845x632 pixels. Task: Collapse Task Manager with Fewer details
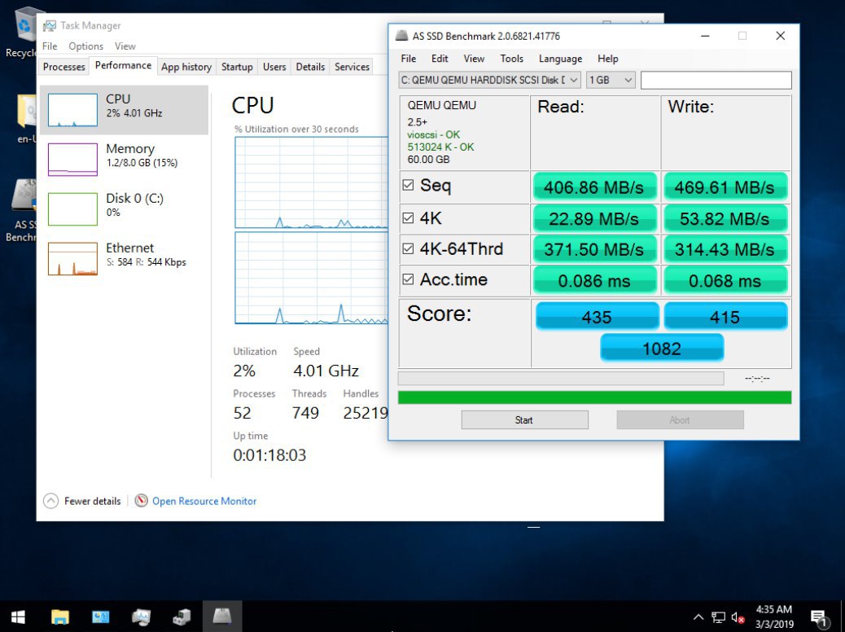click(83, 501)
